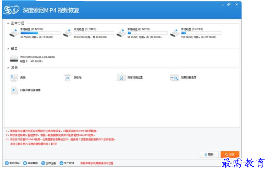Click the 立即注册 icon in the bottom bar
Viewport: 268px width, 175px height.
43,163
